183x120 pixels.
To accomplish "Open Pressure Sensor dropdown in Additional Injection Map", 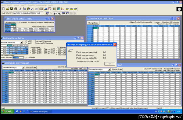I will (23, 67).
